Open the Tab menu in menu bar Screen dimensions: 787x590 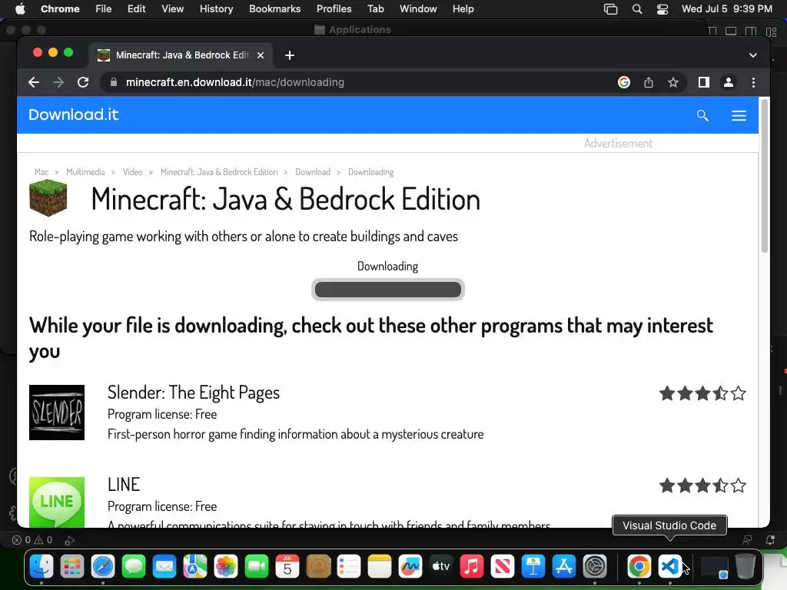(375, 9)
